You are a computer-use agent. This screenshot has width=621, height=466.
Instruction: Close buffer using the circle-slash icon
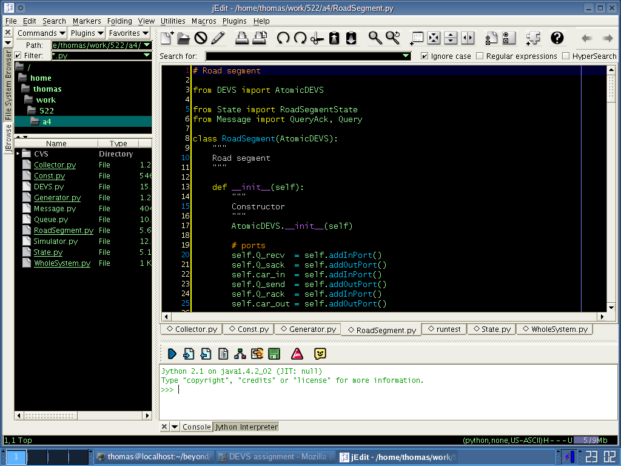[x=201, y=38]
